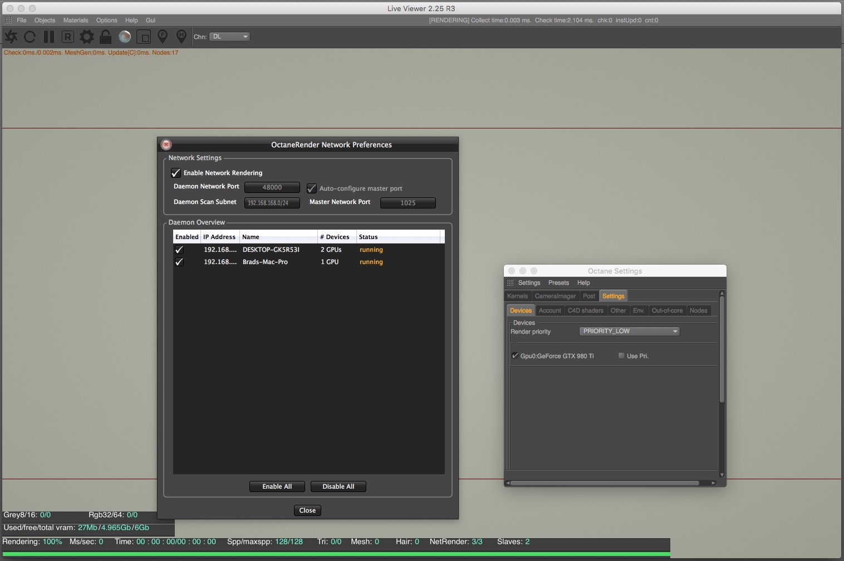The height and width of the screenshot is (561, 844).
Task: Restart the render with the circular arrow
Action: pos(30,37)
